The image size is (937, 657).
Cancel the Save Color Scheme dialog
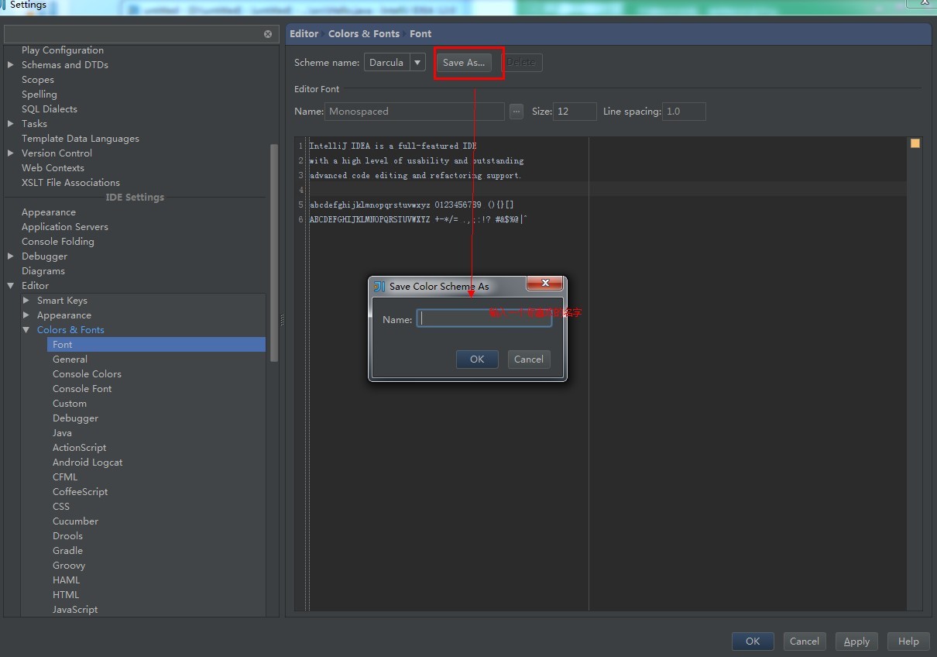coord(529,359)
